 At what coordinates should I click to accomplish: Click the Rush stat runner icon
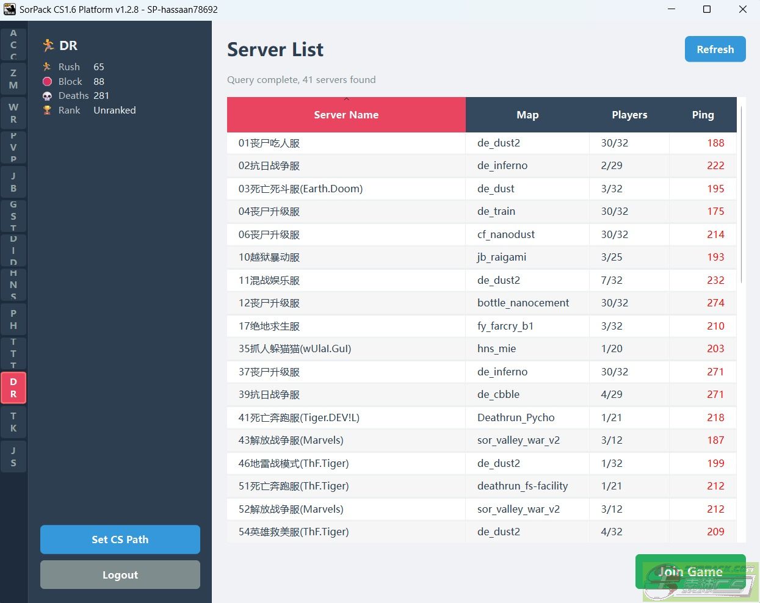coord(47,67)
